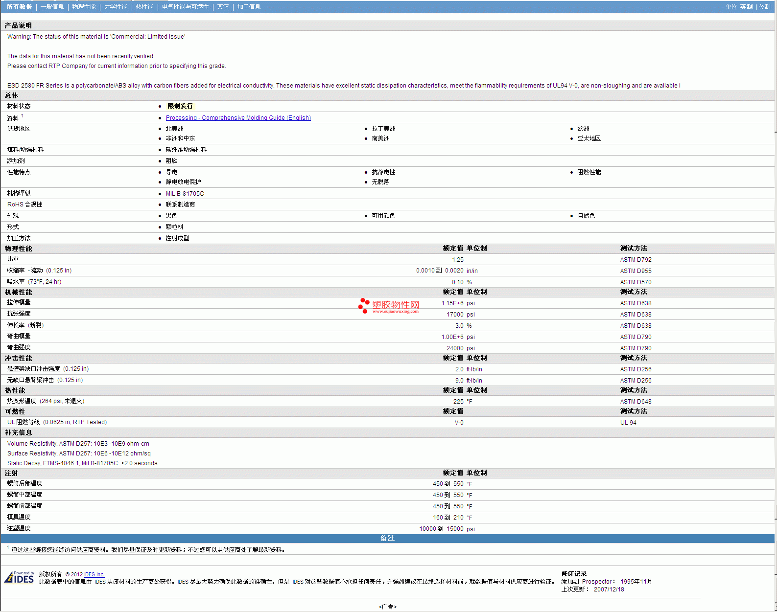Switch to the 其它 tab

[x=223, y=7]
